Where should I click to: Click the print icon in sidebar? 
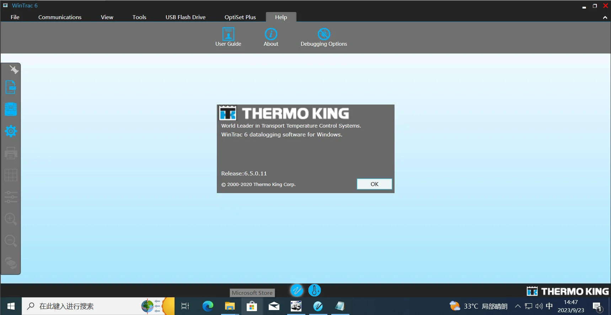pyautogui.click(x=11, y=153)
